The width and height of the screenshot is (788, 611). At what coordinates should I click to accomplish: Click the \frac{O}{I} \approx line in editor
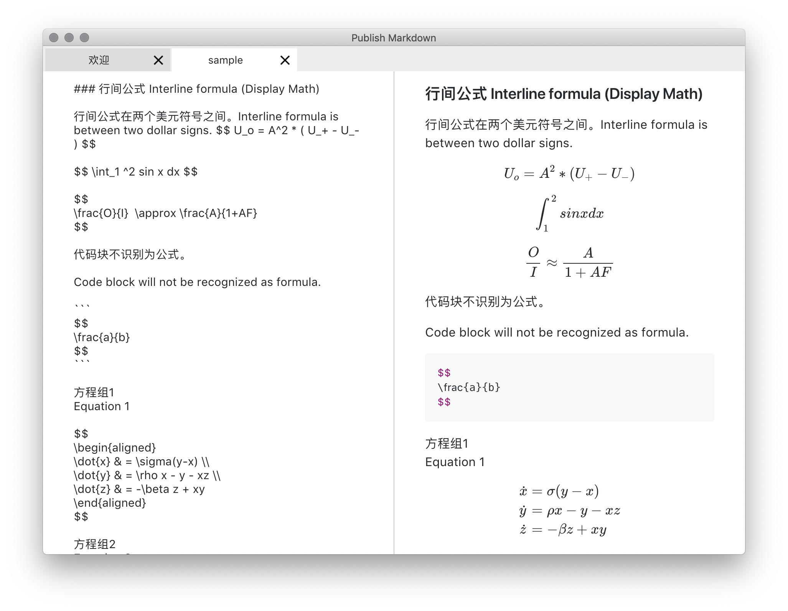[x=165, y=213]
